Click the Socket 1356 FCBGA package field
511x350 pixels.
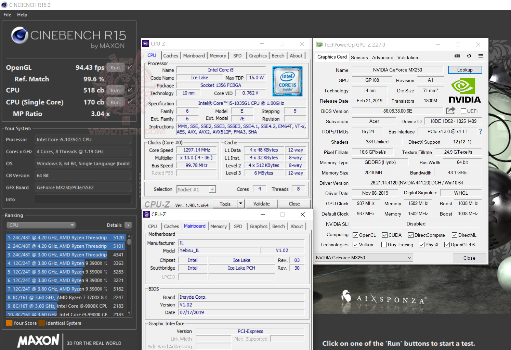tap(221, 85)
